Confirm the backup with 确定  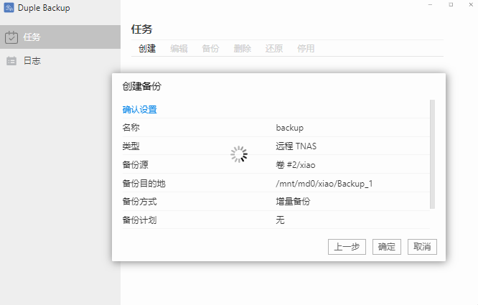pos(387,247)
